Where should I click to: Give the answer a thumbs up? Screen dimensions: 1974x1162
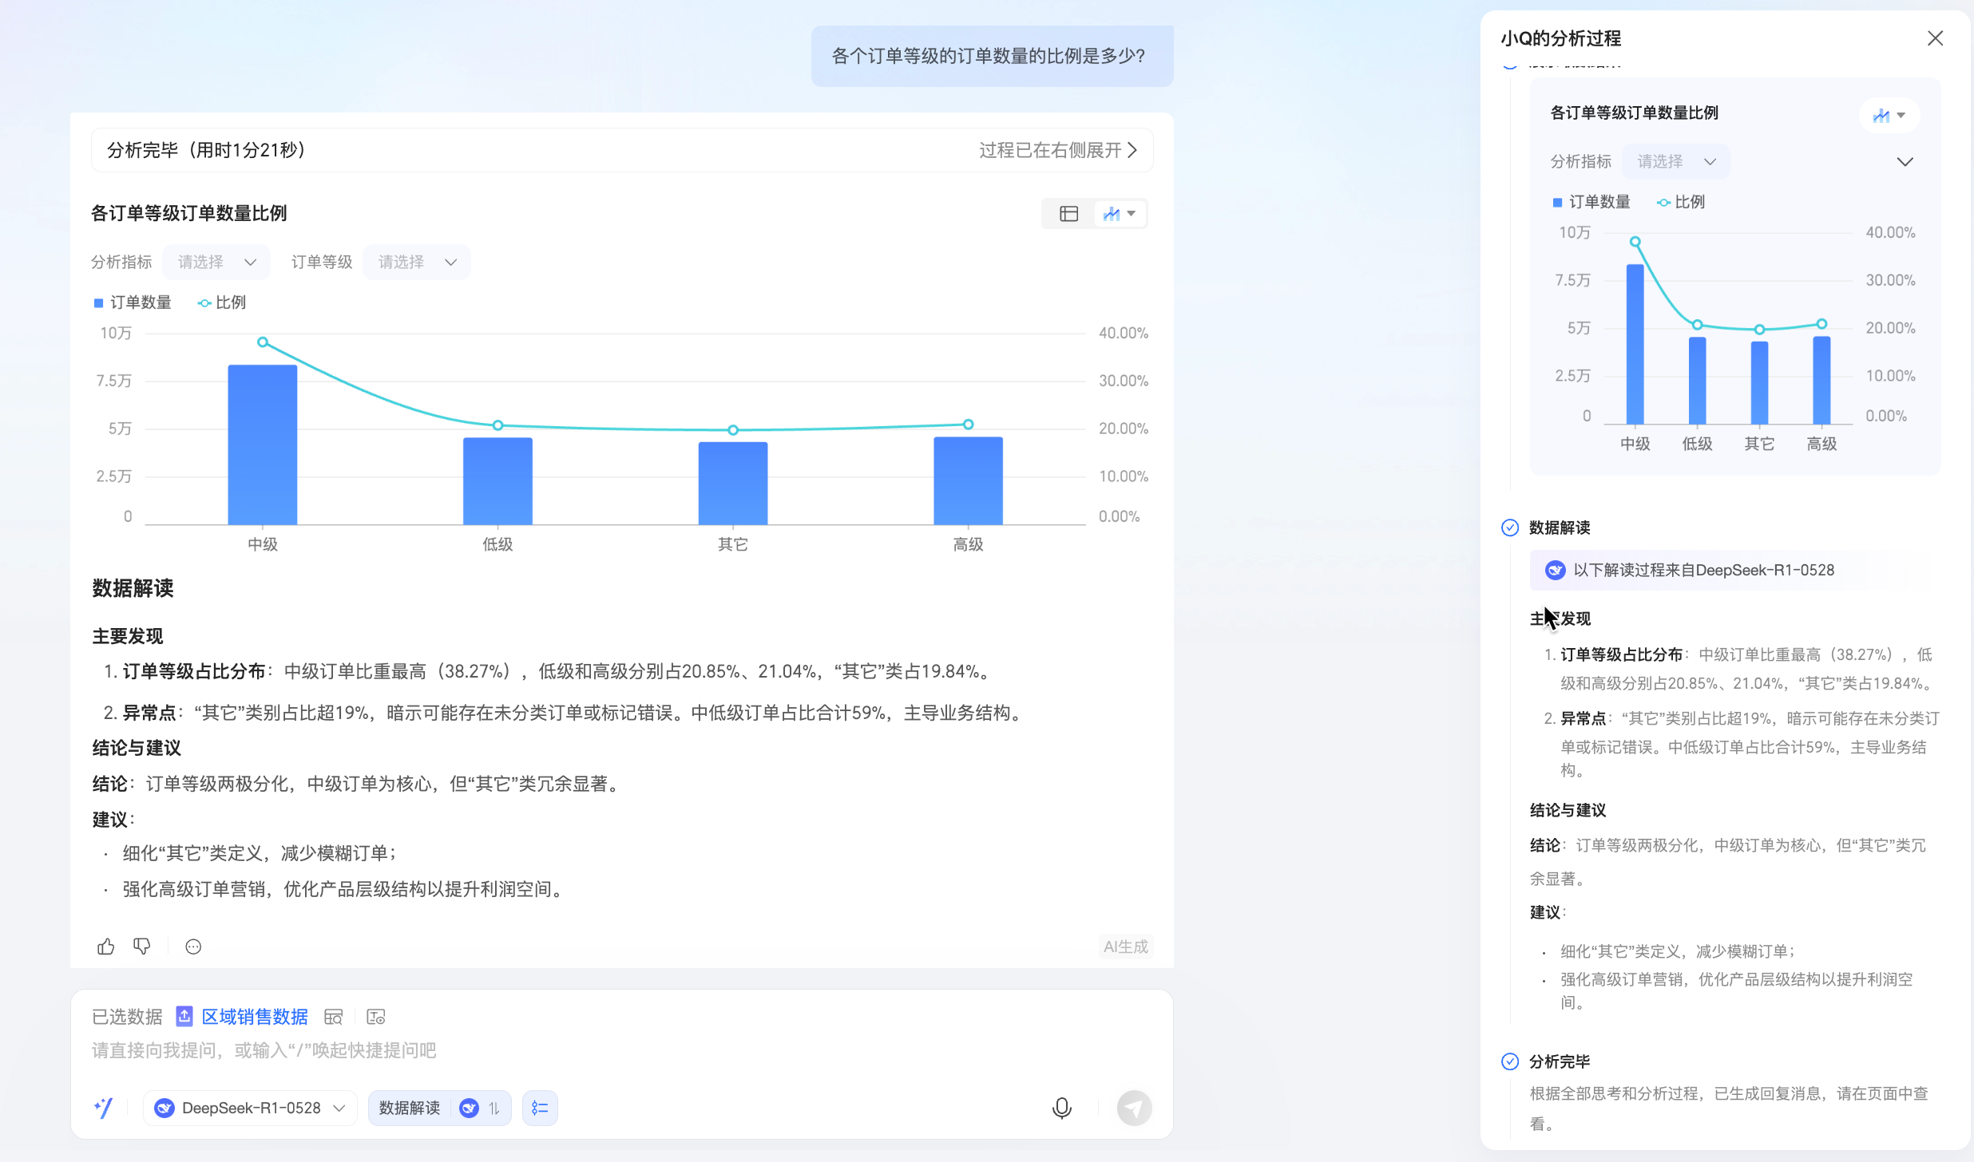click(x=106, y=947)
